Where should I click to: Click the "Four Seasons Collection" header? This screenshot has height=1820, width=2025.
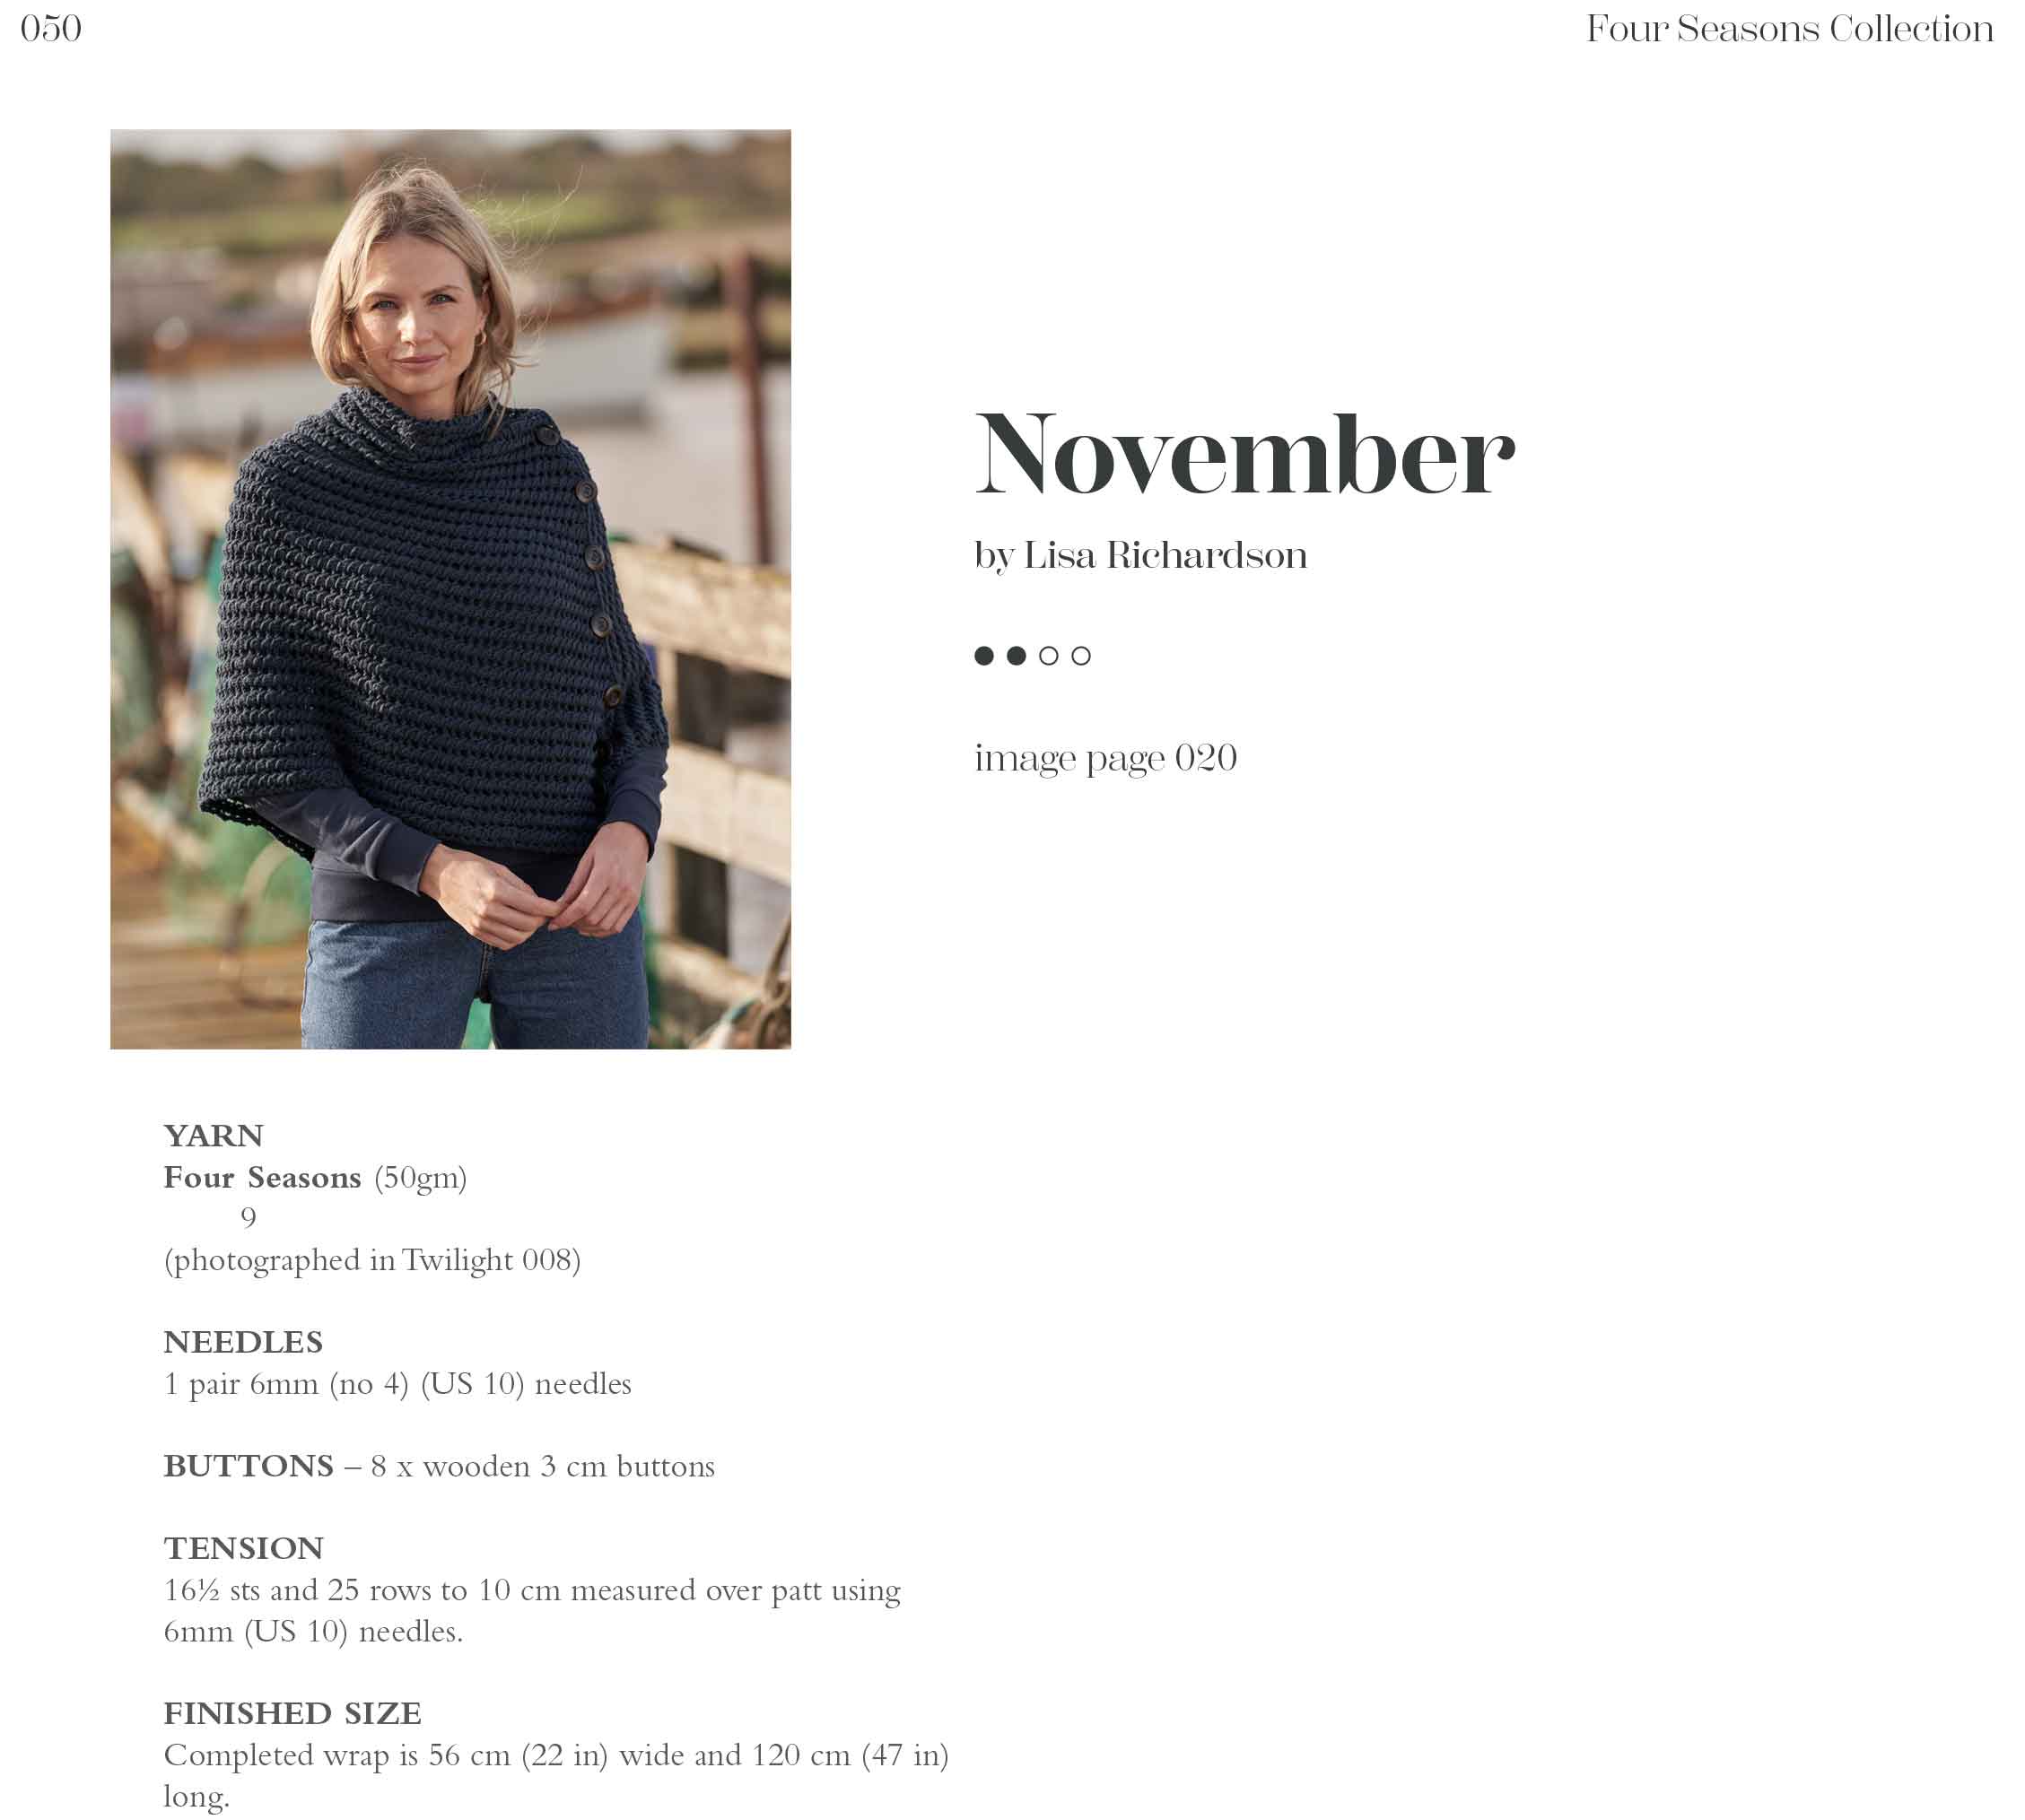[1789, 29]
